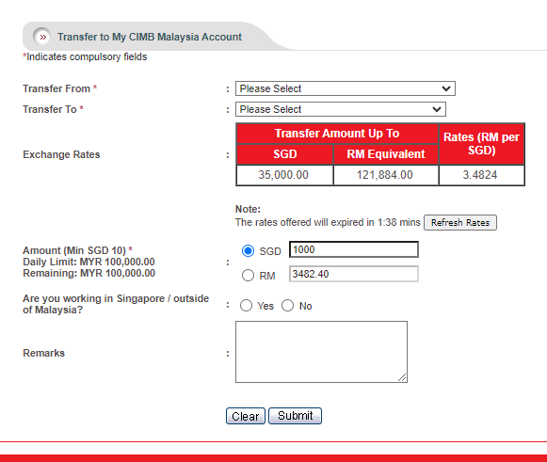Click the Refresh Rates button
The height and width of the screenshot is (462, 547).
coord(460,222)
